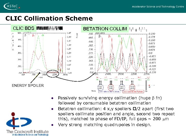
Task: Click the beamline layout strip beside BETATRON COLLIM
Action: point(138,29)
